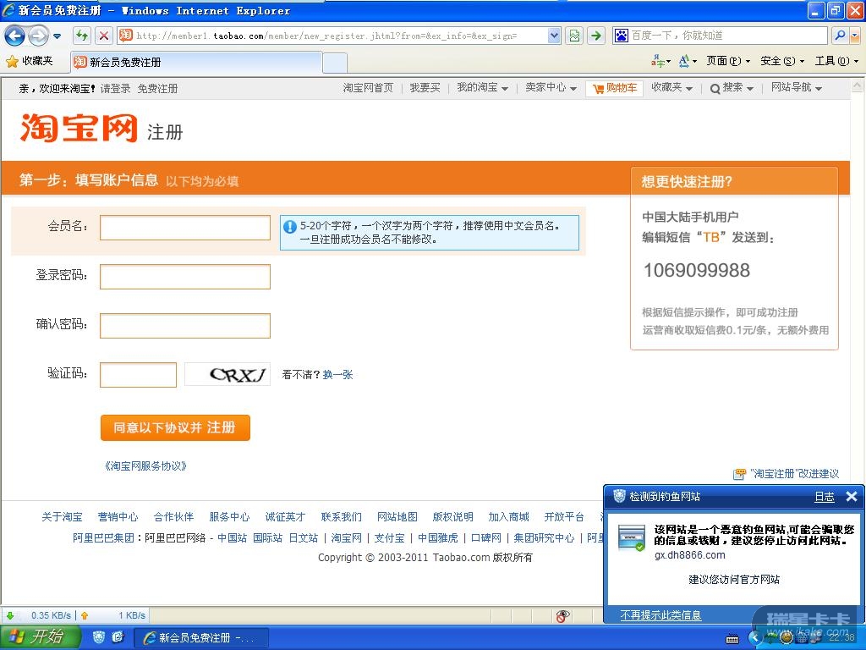Go to 淘宝网首页 link
Viewport: 866px width, 650px height.
[x=368, y=88]
